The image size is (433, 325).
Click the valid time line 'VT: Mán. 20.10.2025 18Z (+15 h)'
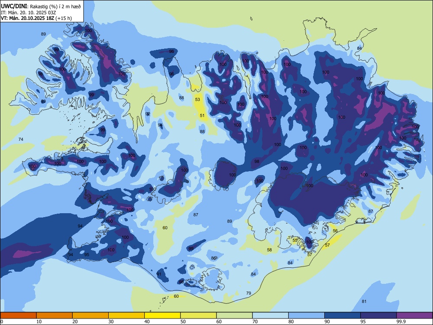coord(36,18)
